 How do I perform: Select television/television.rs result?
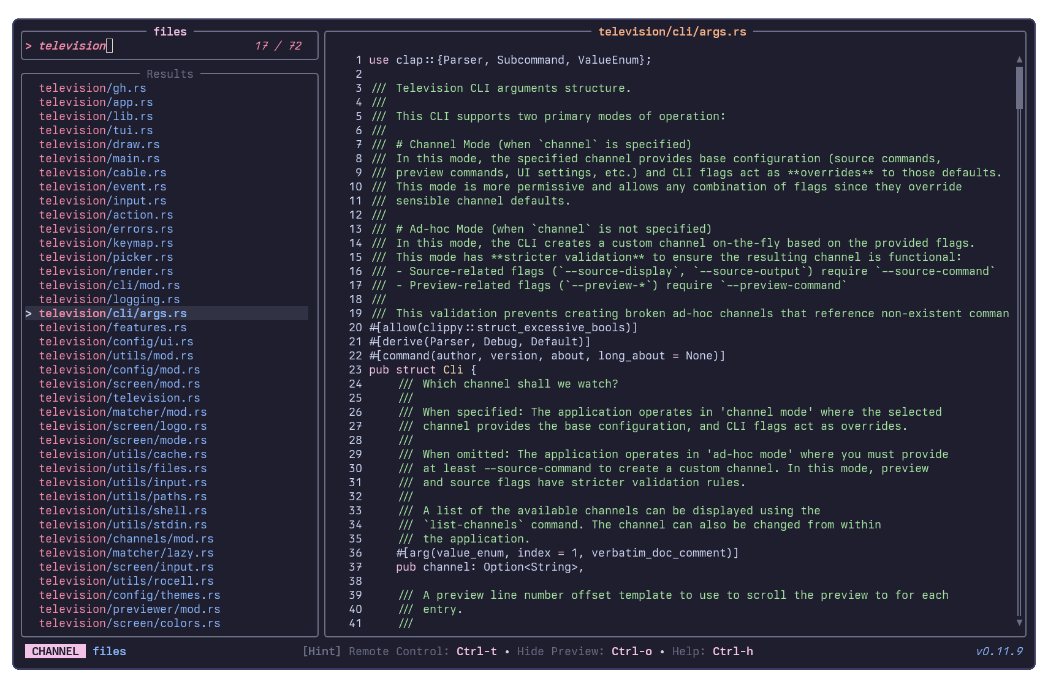[120, 398]
